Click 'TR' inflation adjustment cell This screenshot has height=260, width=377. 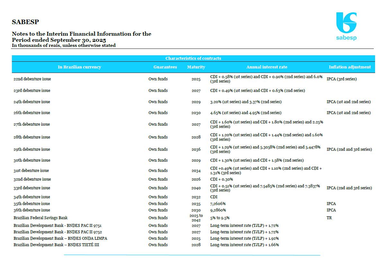click(329, 218)
